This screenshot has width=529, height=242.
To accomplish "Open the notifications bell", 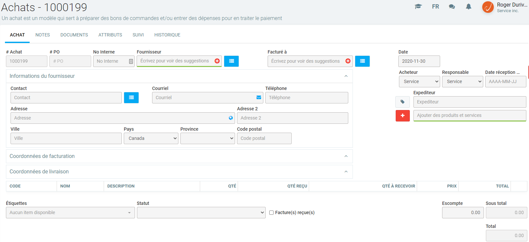I will click(x=468, y=7).
